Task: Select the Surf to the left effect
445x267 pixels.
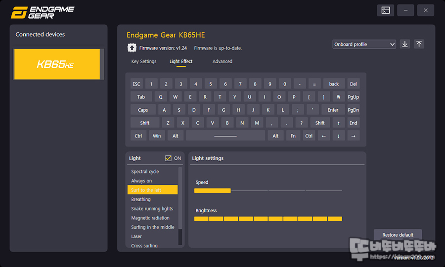Action: (x=153, y=190)
